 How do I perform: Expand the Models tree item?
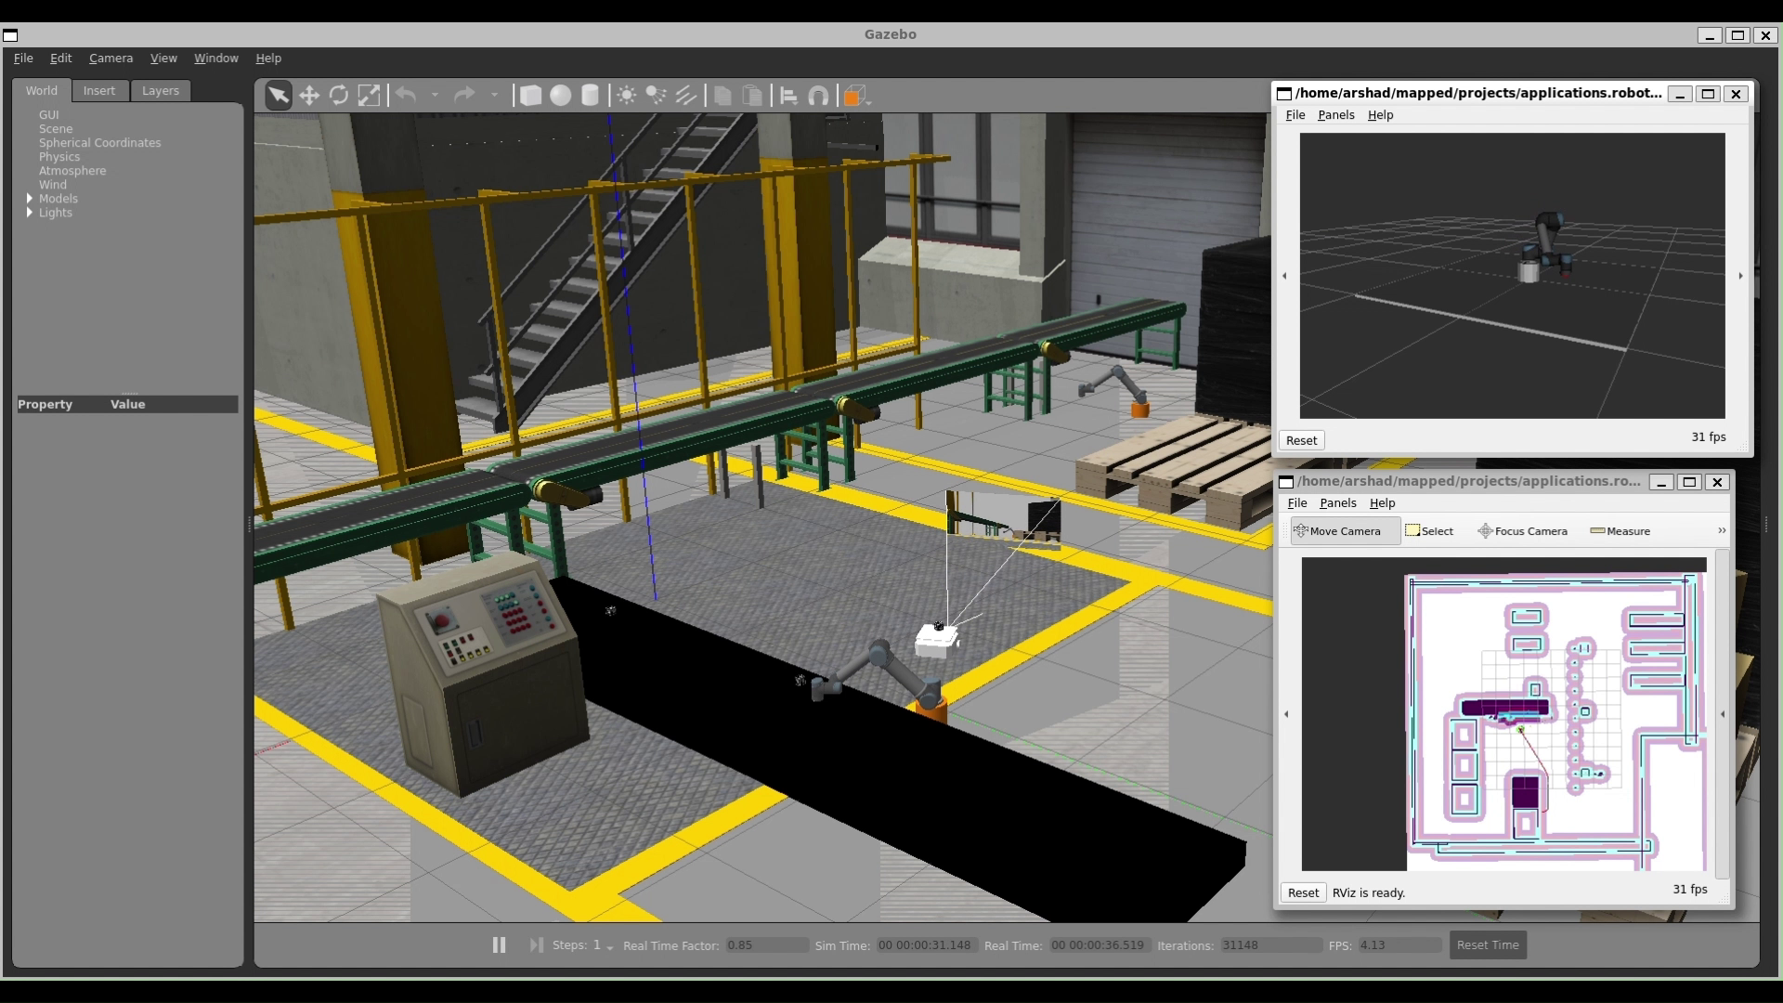[30, 199]
